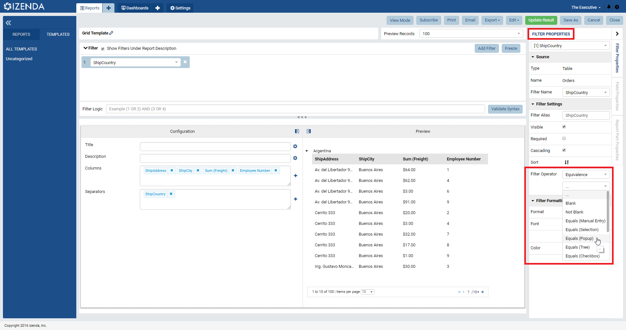Remove ShipCountry separator tag
This screenshot has width=626, height=330.
click(171, 194)
